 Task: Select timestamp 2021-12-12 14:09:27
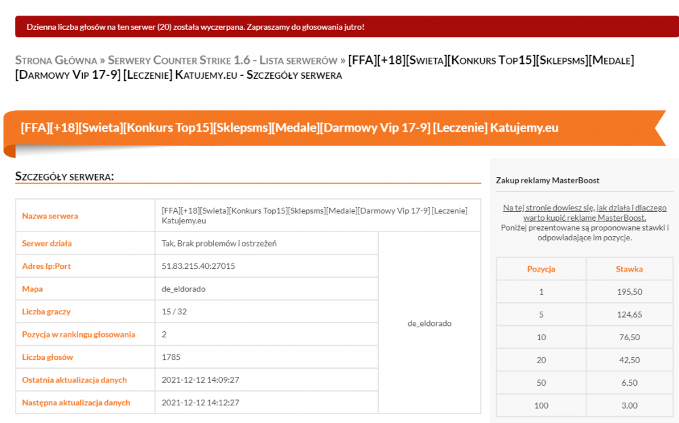[200, 380]
